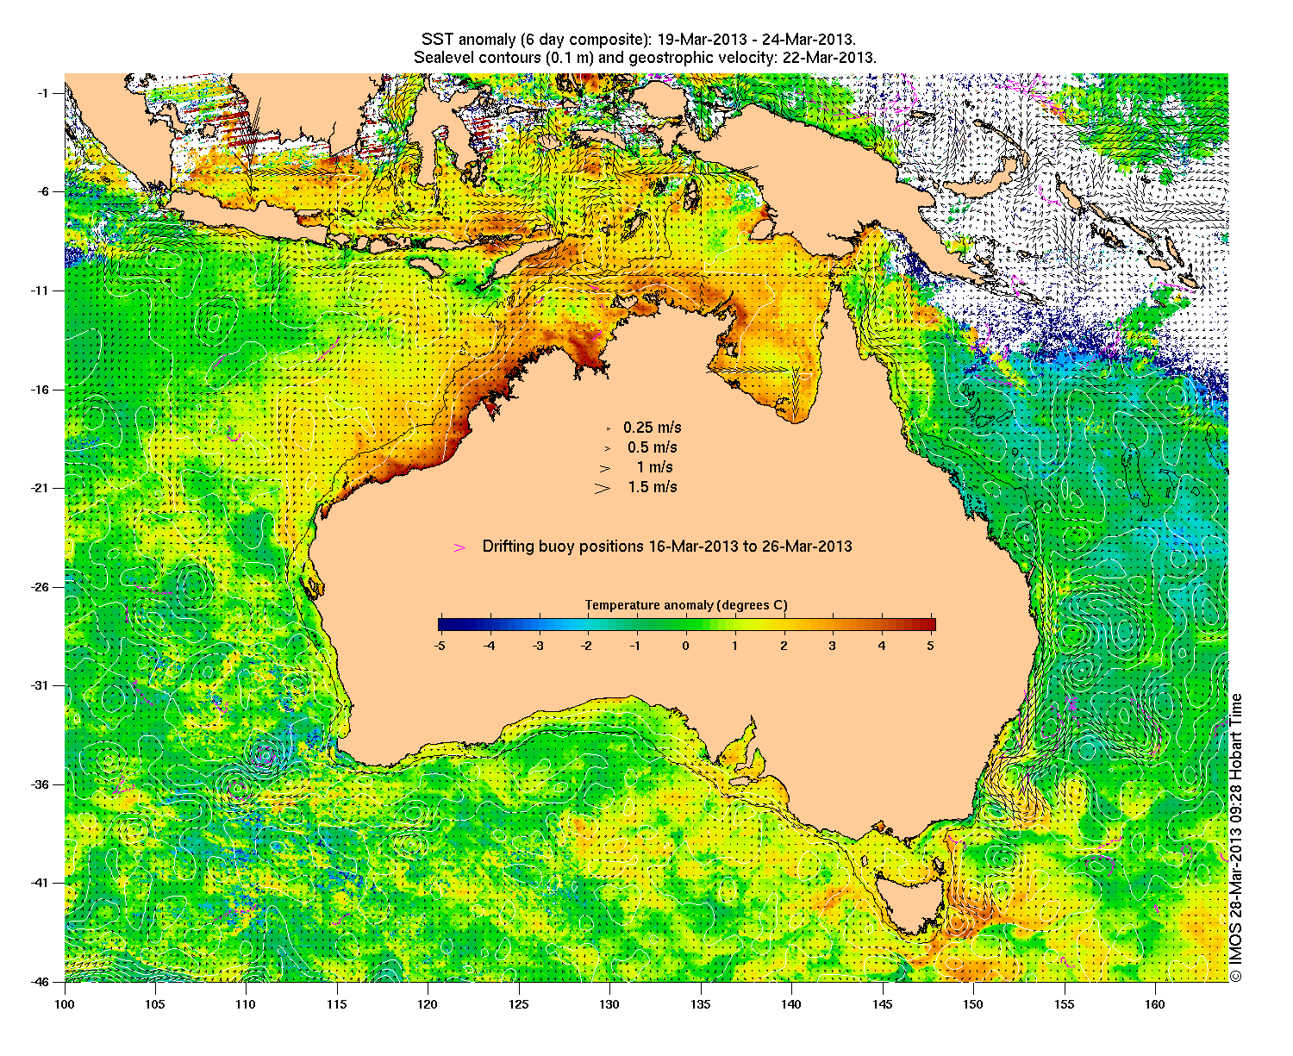The width and height of the screenshot is (1293, 1056).
Task: Click the '-3' colorbar tick label
Action: coord(538,645)
